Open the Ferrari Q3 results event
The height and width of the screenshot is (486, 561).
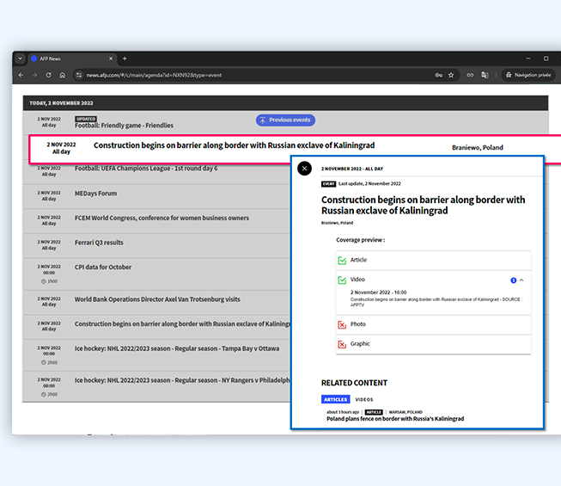click(99, 243)
